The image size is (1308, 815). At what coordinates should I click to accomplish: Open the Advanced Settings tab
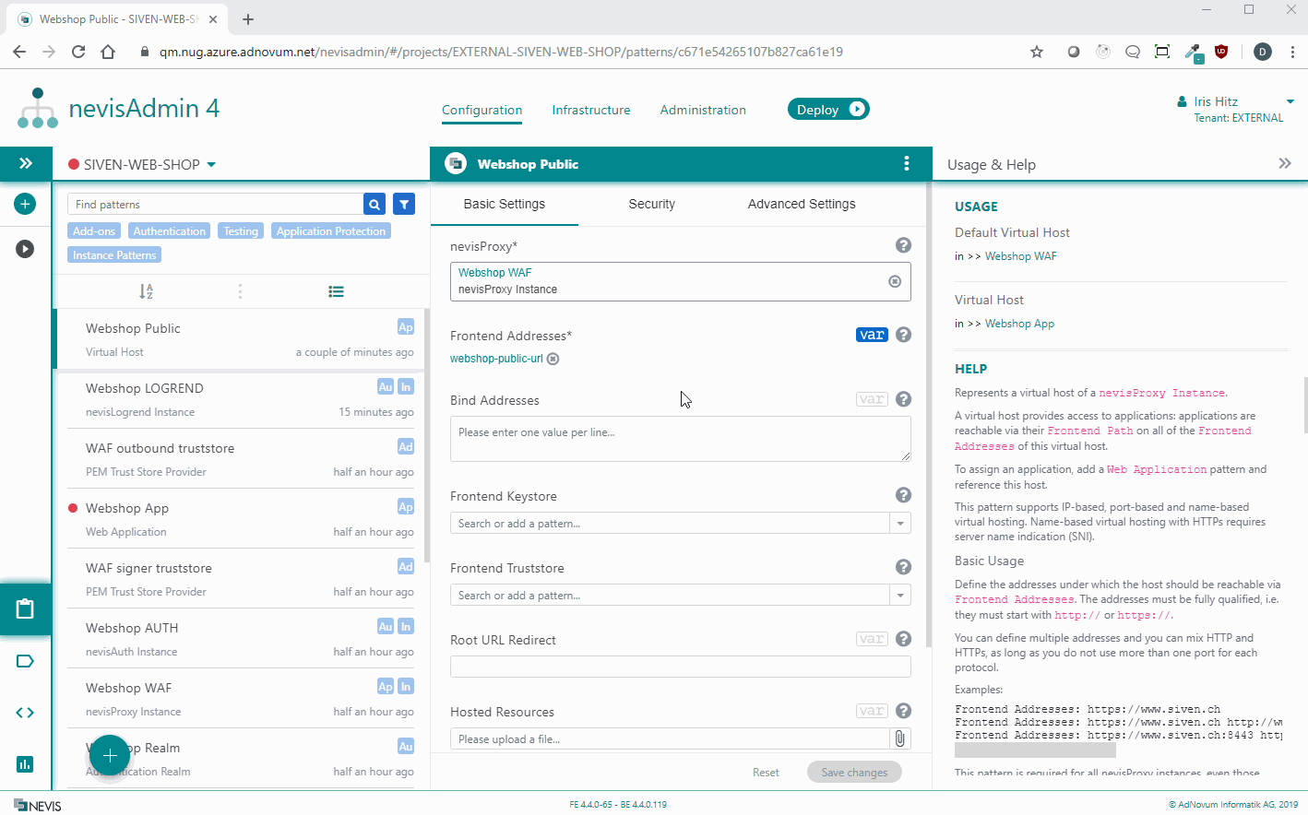coord(801,204)
